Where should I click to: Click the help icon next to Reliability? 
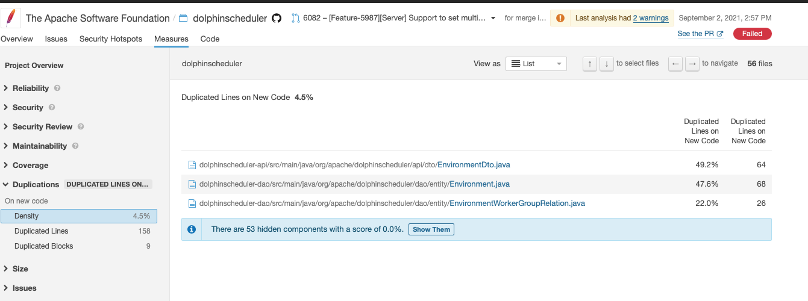[57, 88]
